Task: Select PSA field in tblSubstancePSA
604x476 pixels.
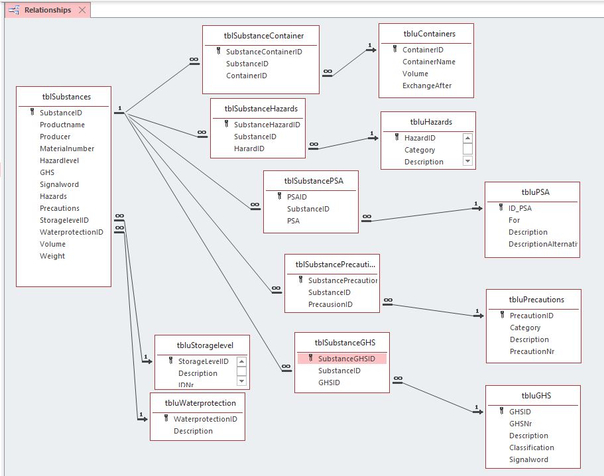Action: coord(293,221)
